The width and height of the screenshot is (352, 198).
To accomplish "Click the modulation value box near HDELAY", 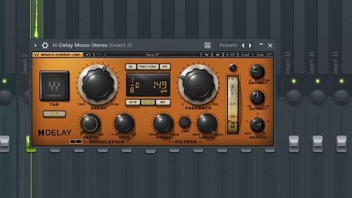I will pos(76,142).
